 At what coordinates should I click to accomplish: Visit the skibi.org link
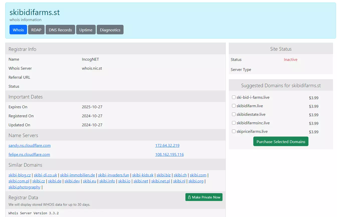[x=196, y=181]
